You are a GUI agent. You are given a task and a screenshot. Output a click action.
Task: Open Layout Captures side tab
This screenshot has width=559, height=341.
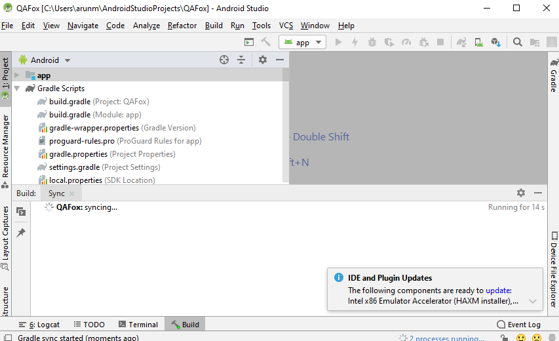5,237
